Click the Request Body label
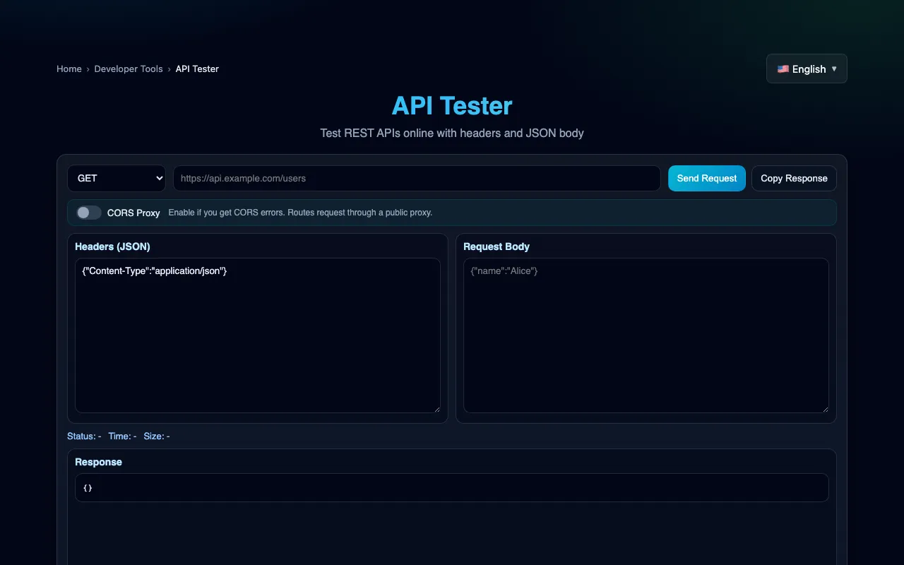The width and height of the screenshot is (904, 565). pyautogui.click(x=496, y=246)
